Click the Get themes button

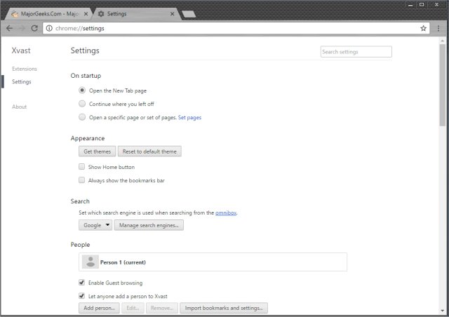click(97, 151)
